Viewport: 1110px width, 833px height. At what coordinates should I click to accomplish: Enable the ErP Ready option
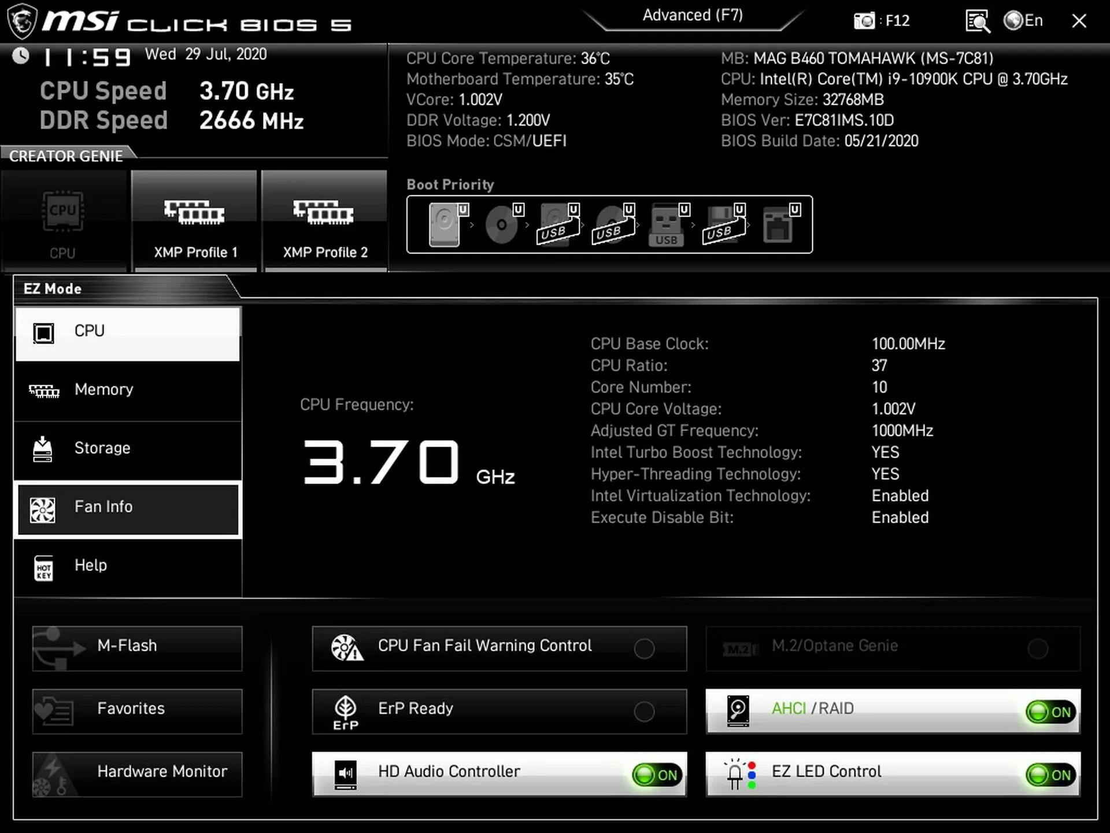(x=644, y=712)
